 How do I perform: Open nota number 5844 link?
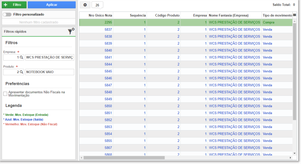pyautogui.click(x=108, y=64)
